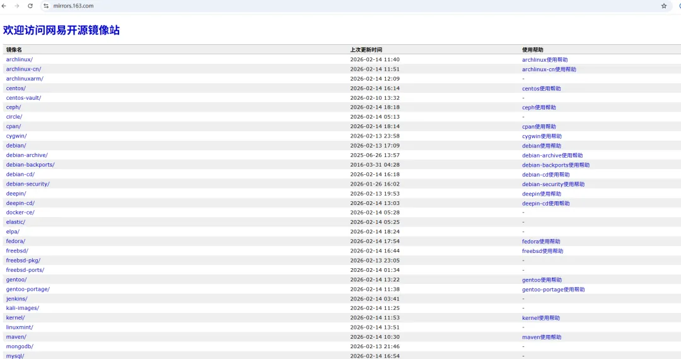Open the deepin-cd/ mirror directory
The width and height of the screenshot is (681, 359).
click(20, 203)
